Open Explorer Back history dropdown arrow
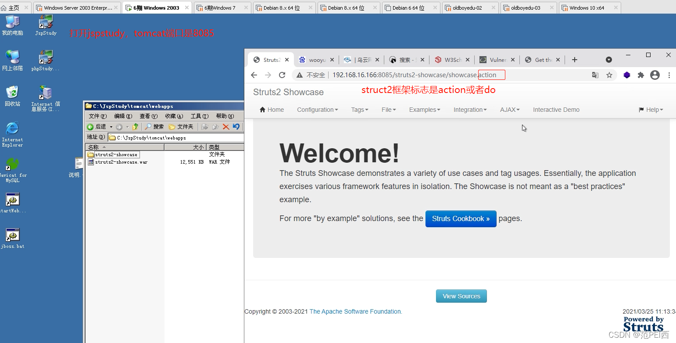The image size is (676, 343). [x=111, y=127]
